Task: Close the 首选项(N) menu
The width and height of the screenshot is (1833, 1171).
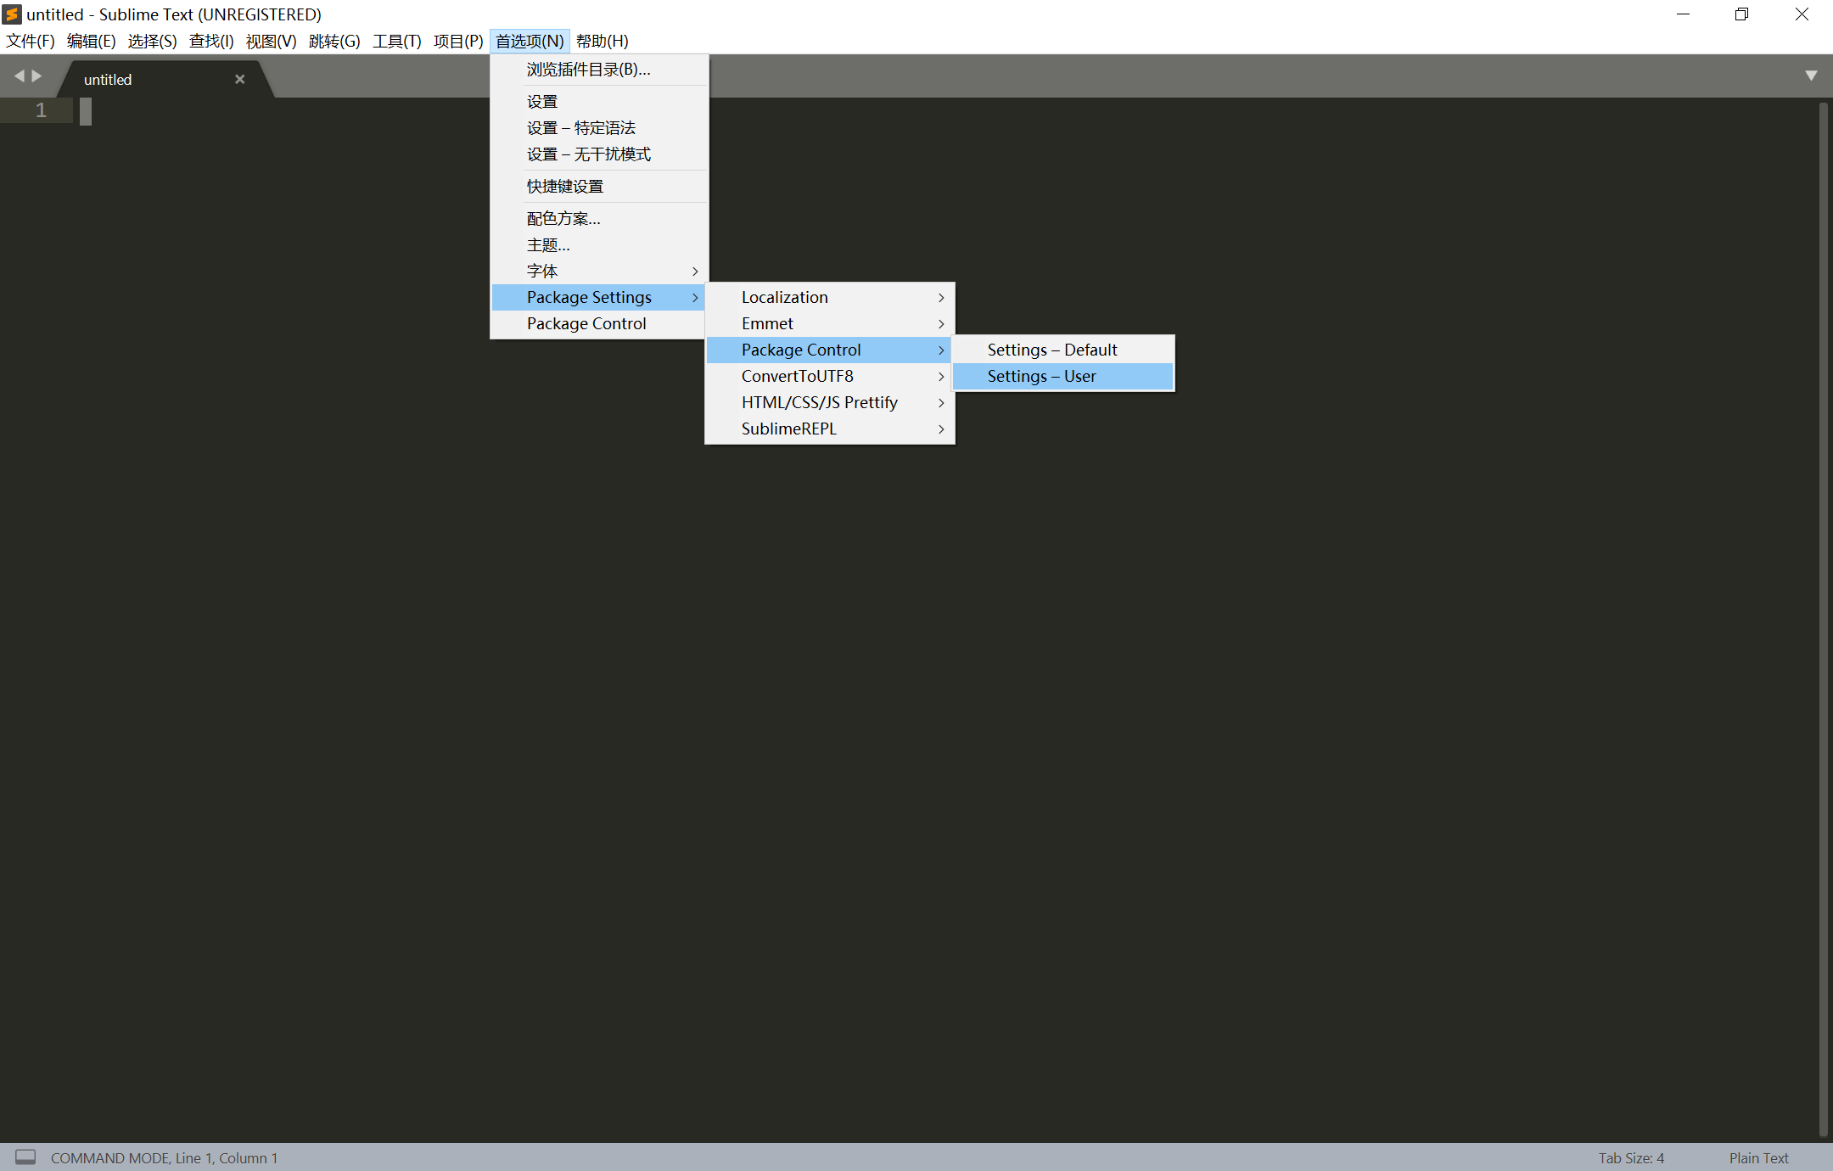Action: coord(530,41)
